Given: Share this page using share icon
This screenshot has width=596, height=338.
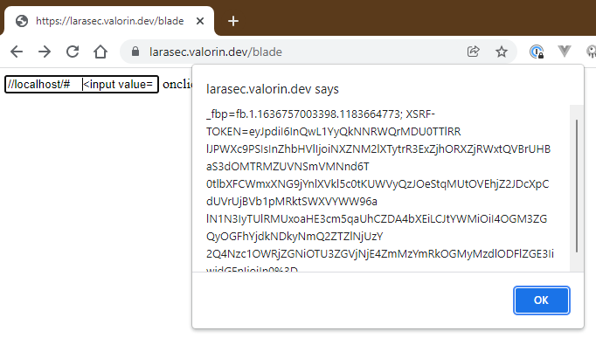Looking at the screenshot, I should click(474, 52).
